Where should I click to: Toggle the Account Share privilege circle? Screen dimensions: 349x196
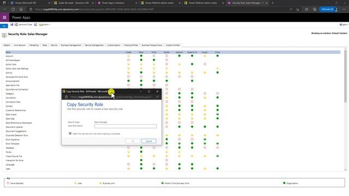(218, 56)
